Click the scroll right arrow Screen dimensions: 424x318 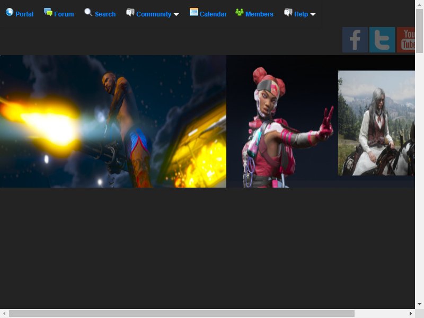pyautogui.click(x=410, y=313)
